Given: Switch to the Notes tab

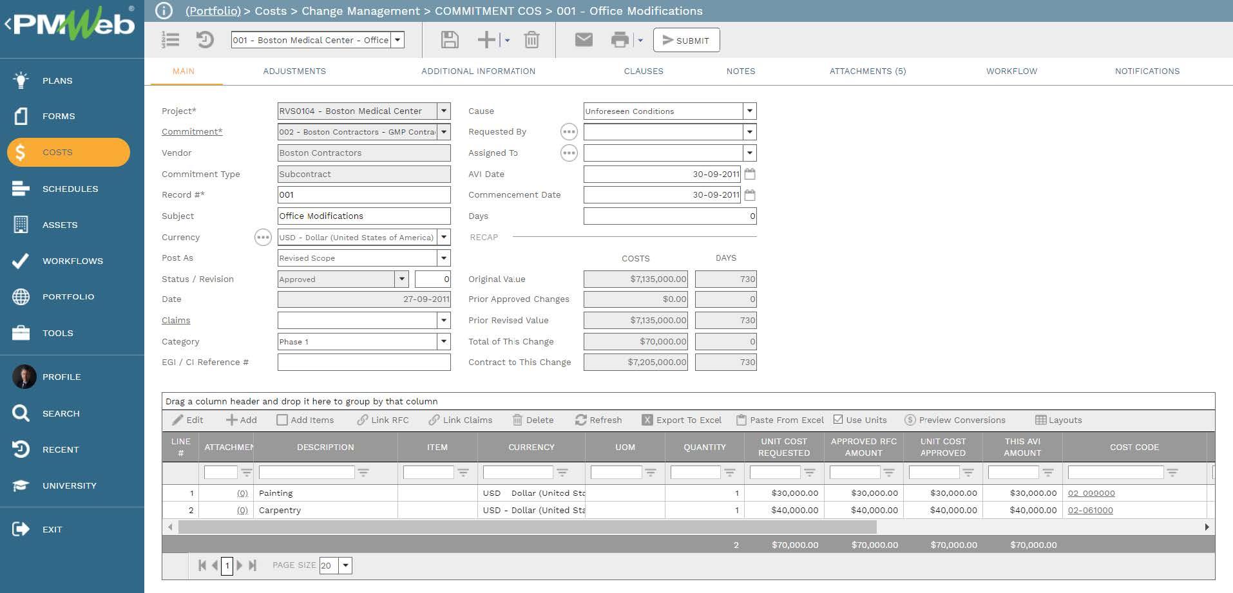Looking at the screenshot, I should [x=741, y=71].
